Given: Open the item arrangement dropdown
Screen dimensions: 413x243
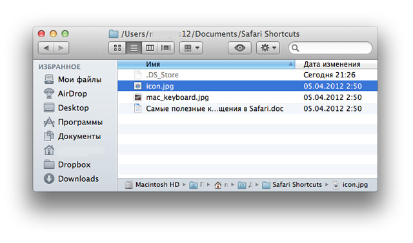Looking at the screenshot, I should click(191, 48).
